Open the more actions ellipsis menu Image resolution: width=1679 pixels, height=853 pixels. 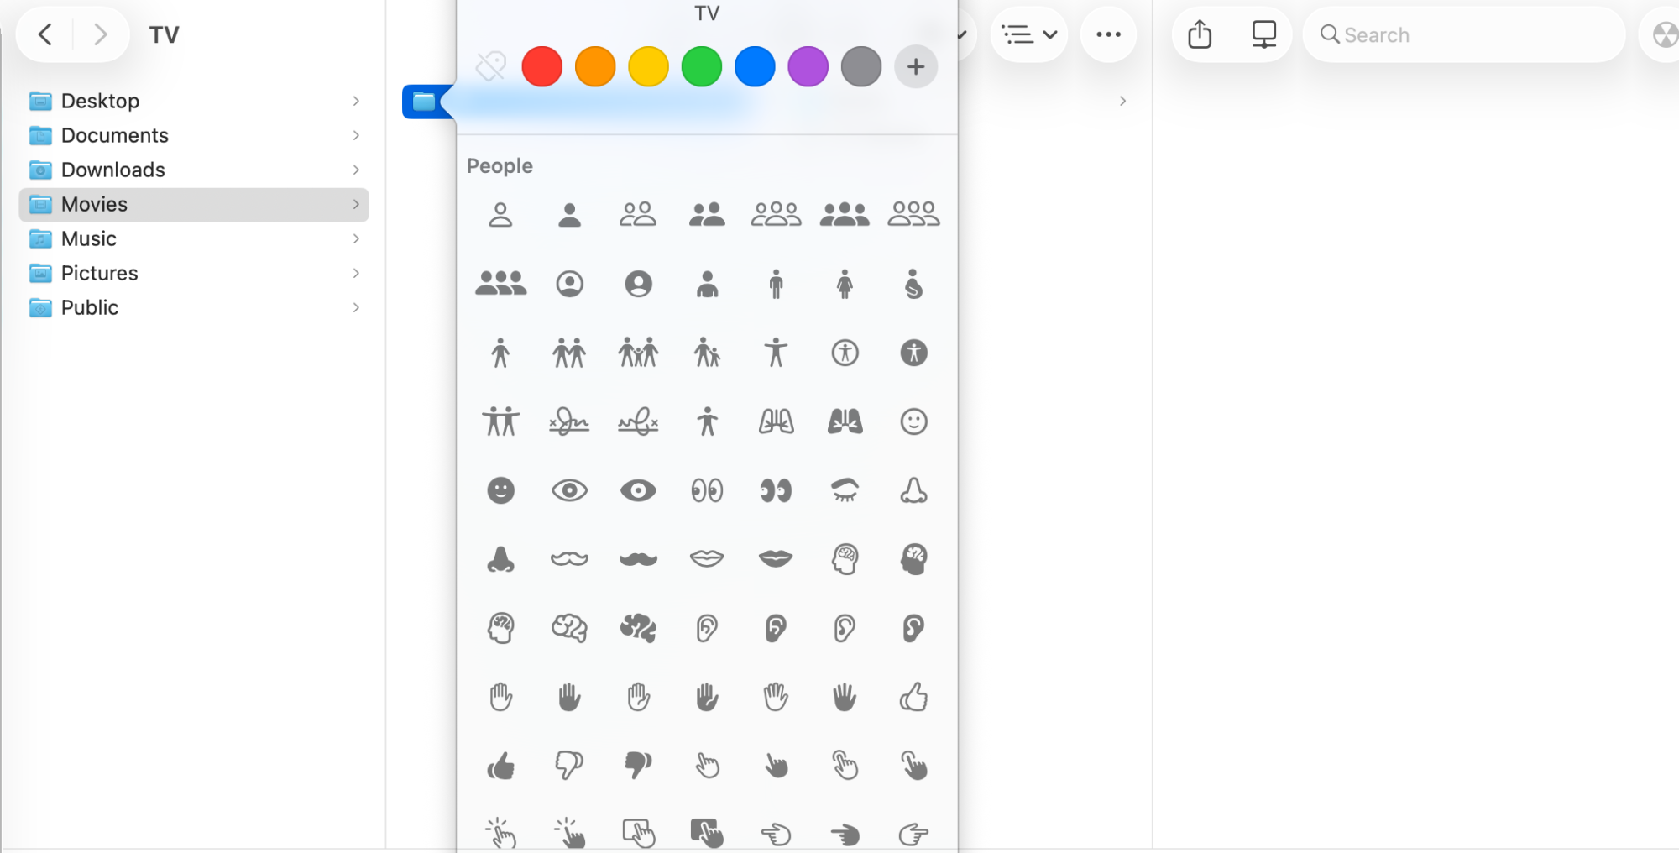1108,34
